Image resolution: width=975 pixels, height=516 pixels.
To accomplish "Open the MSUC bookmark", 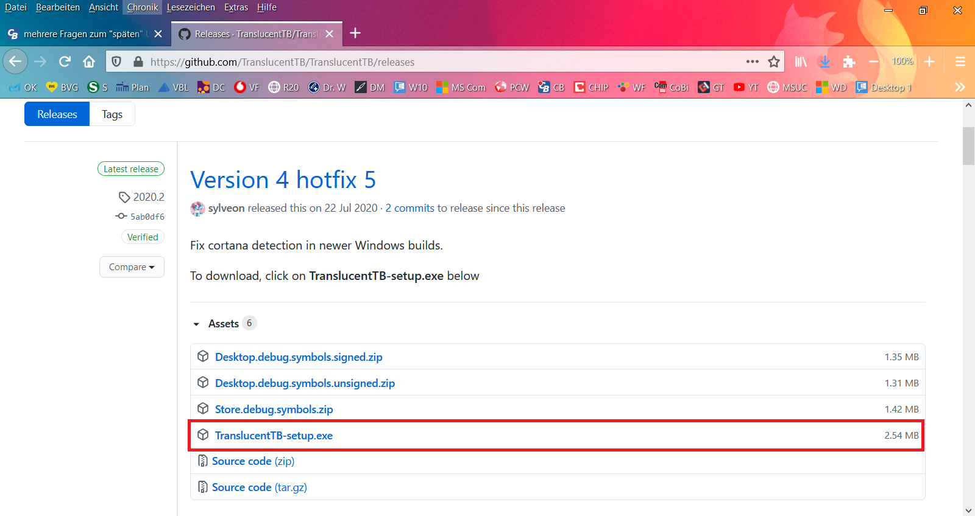I will pos(787,87).
